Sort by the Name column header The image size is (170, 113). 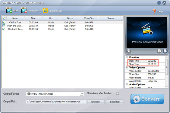click(x=15, y=18)
